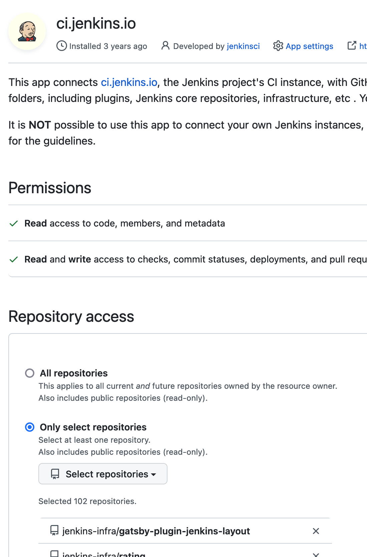Screen dimensions: 367x557
Task: Open App settings
Action: pos(309,46)
